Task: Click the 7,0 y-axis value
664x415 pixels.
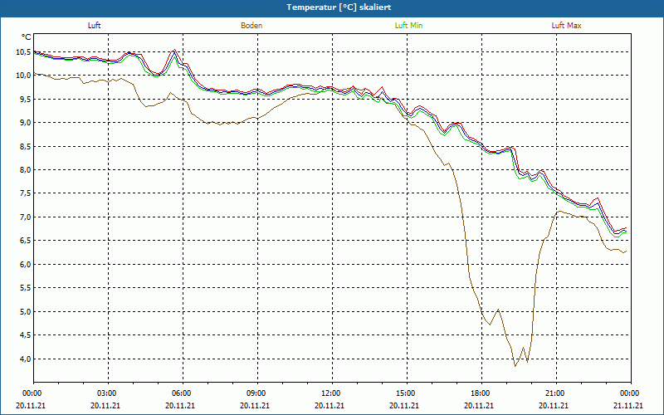Action: 25,217
